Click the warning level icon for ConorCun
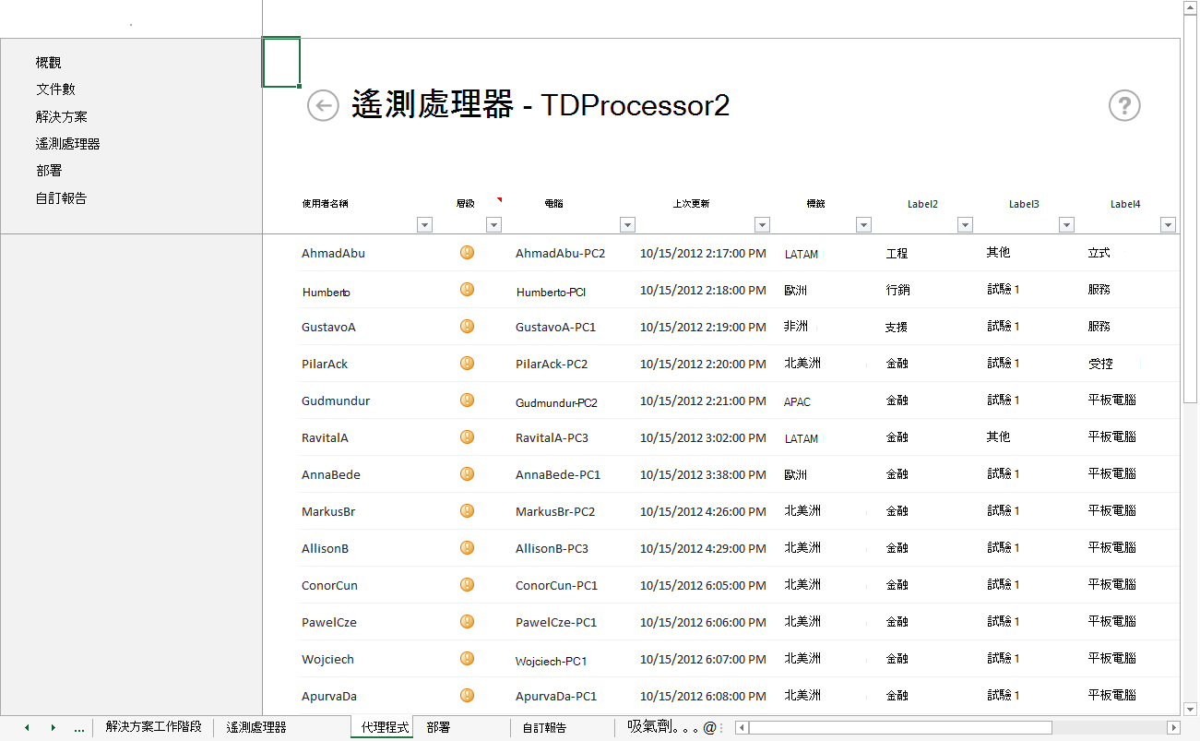Screen dimensions: 1200x741 [x=467, y=584]
